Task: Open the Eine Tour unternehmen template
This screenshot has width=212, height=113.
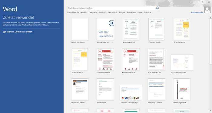Action: pyautogui.click(x=105, y=29)
